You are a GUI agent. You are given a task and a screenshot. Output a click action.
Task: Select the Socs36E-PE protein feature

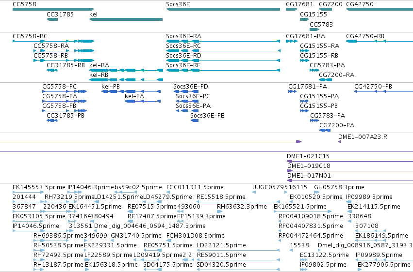click(195, 121)
